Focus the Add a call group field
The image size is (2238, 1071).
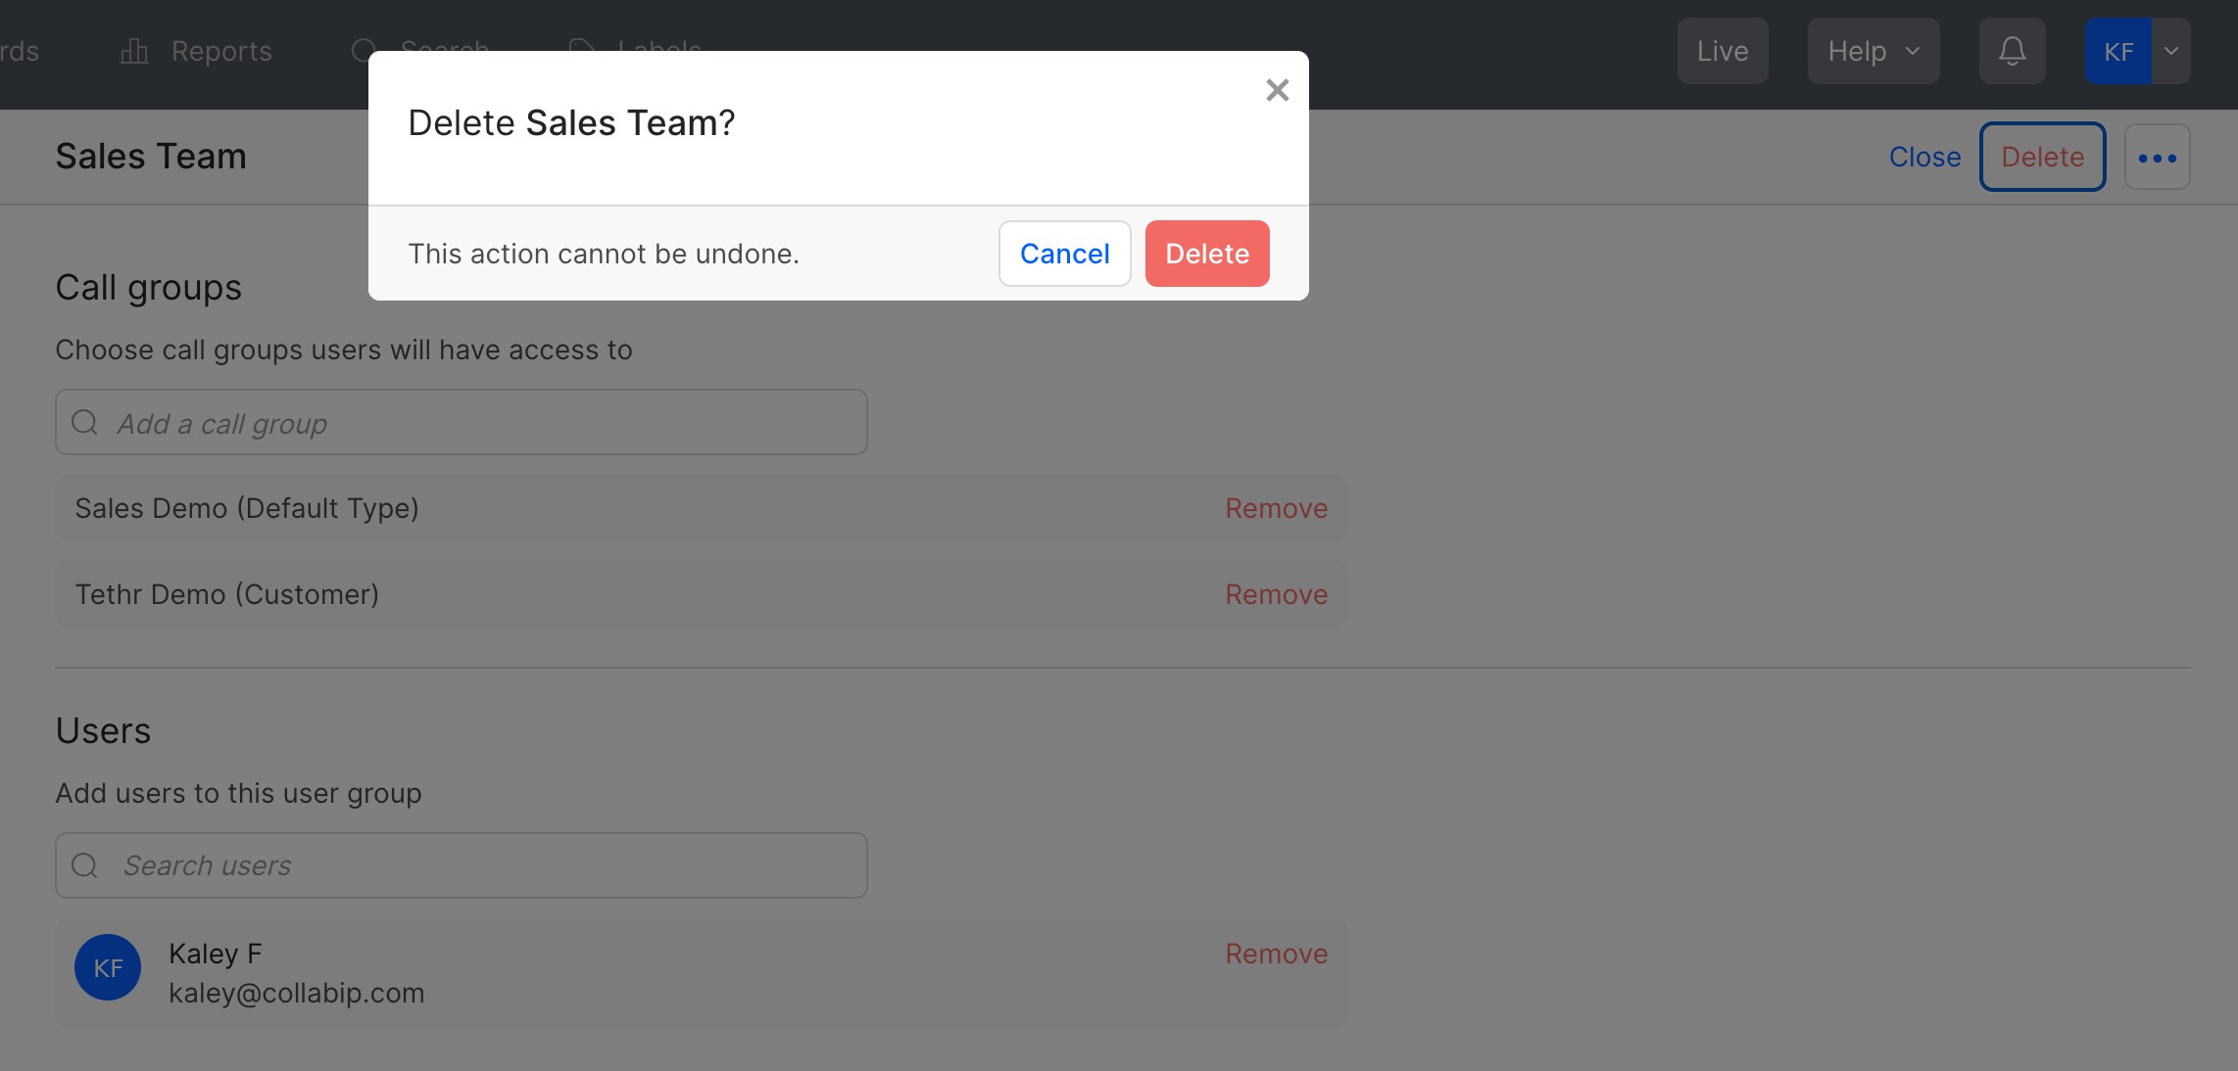tap(480, 423)
